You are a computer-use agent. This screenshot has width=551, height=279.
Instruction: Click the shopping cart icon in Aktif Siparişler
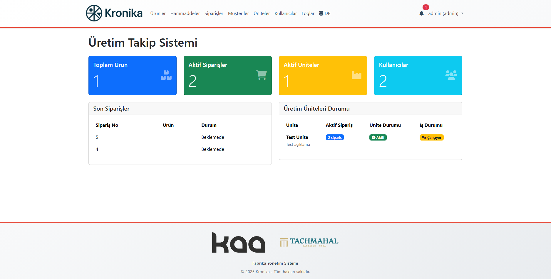pos(261,75)
